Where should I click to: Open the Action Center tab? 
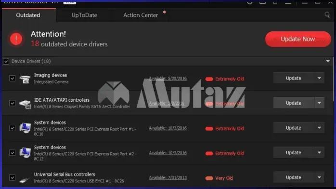(x=141, y=15)
